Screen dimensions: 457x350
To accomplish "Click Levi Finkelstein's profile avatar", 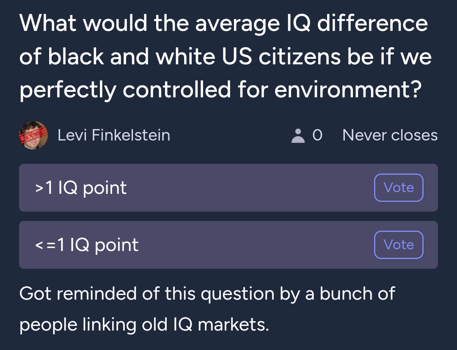I will [x=33, y=135].
